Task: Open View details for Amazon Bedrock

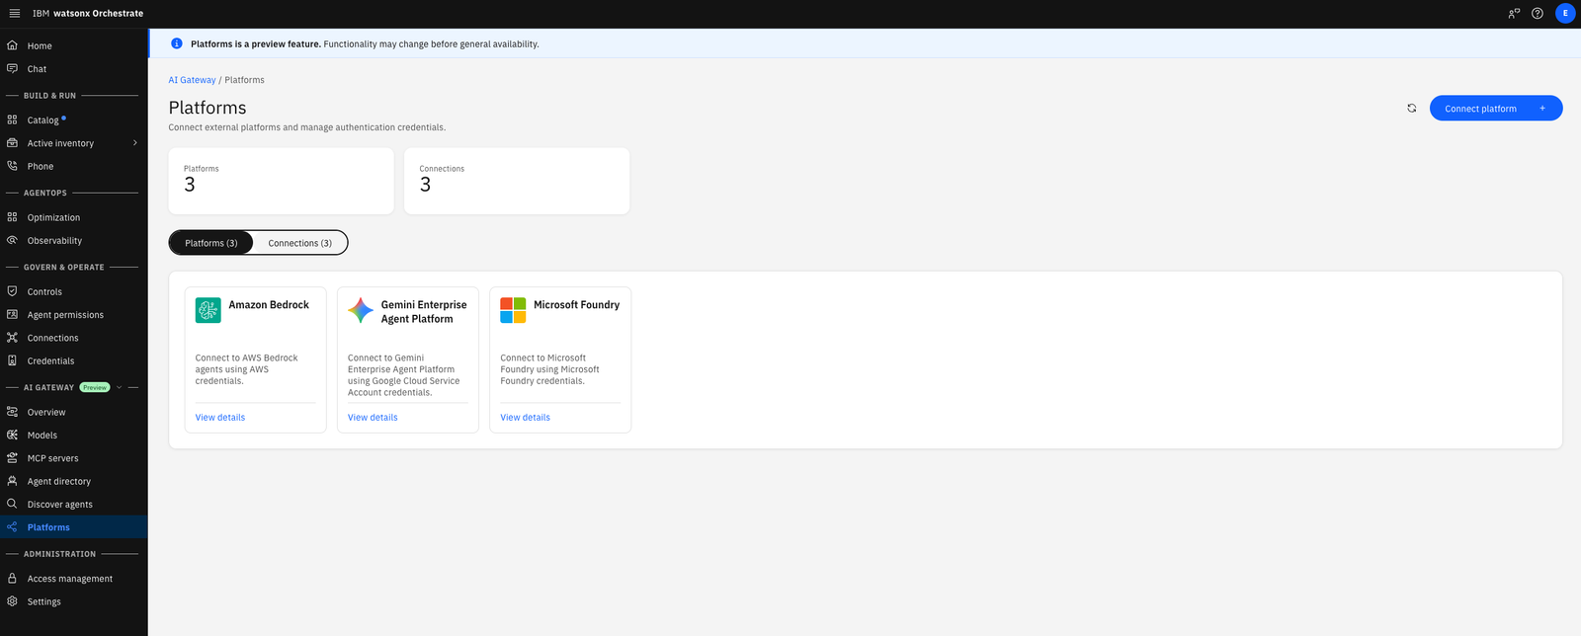Action: coord(220,418)
